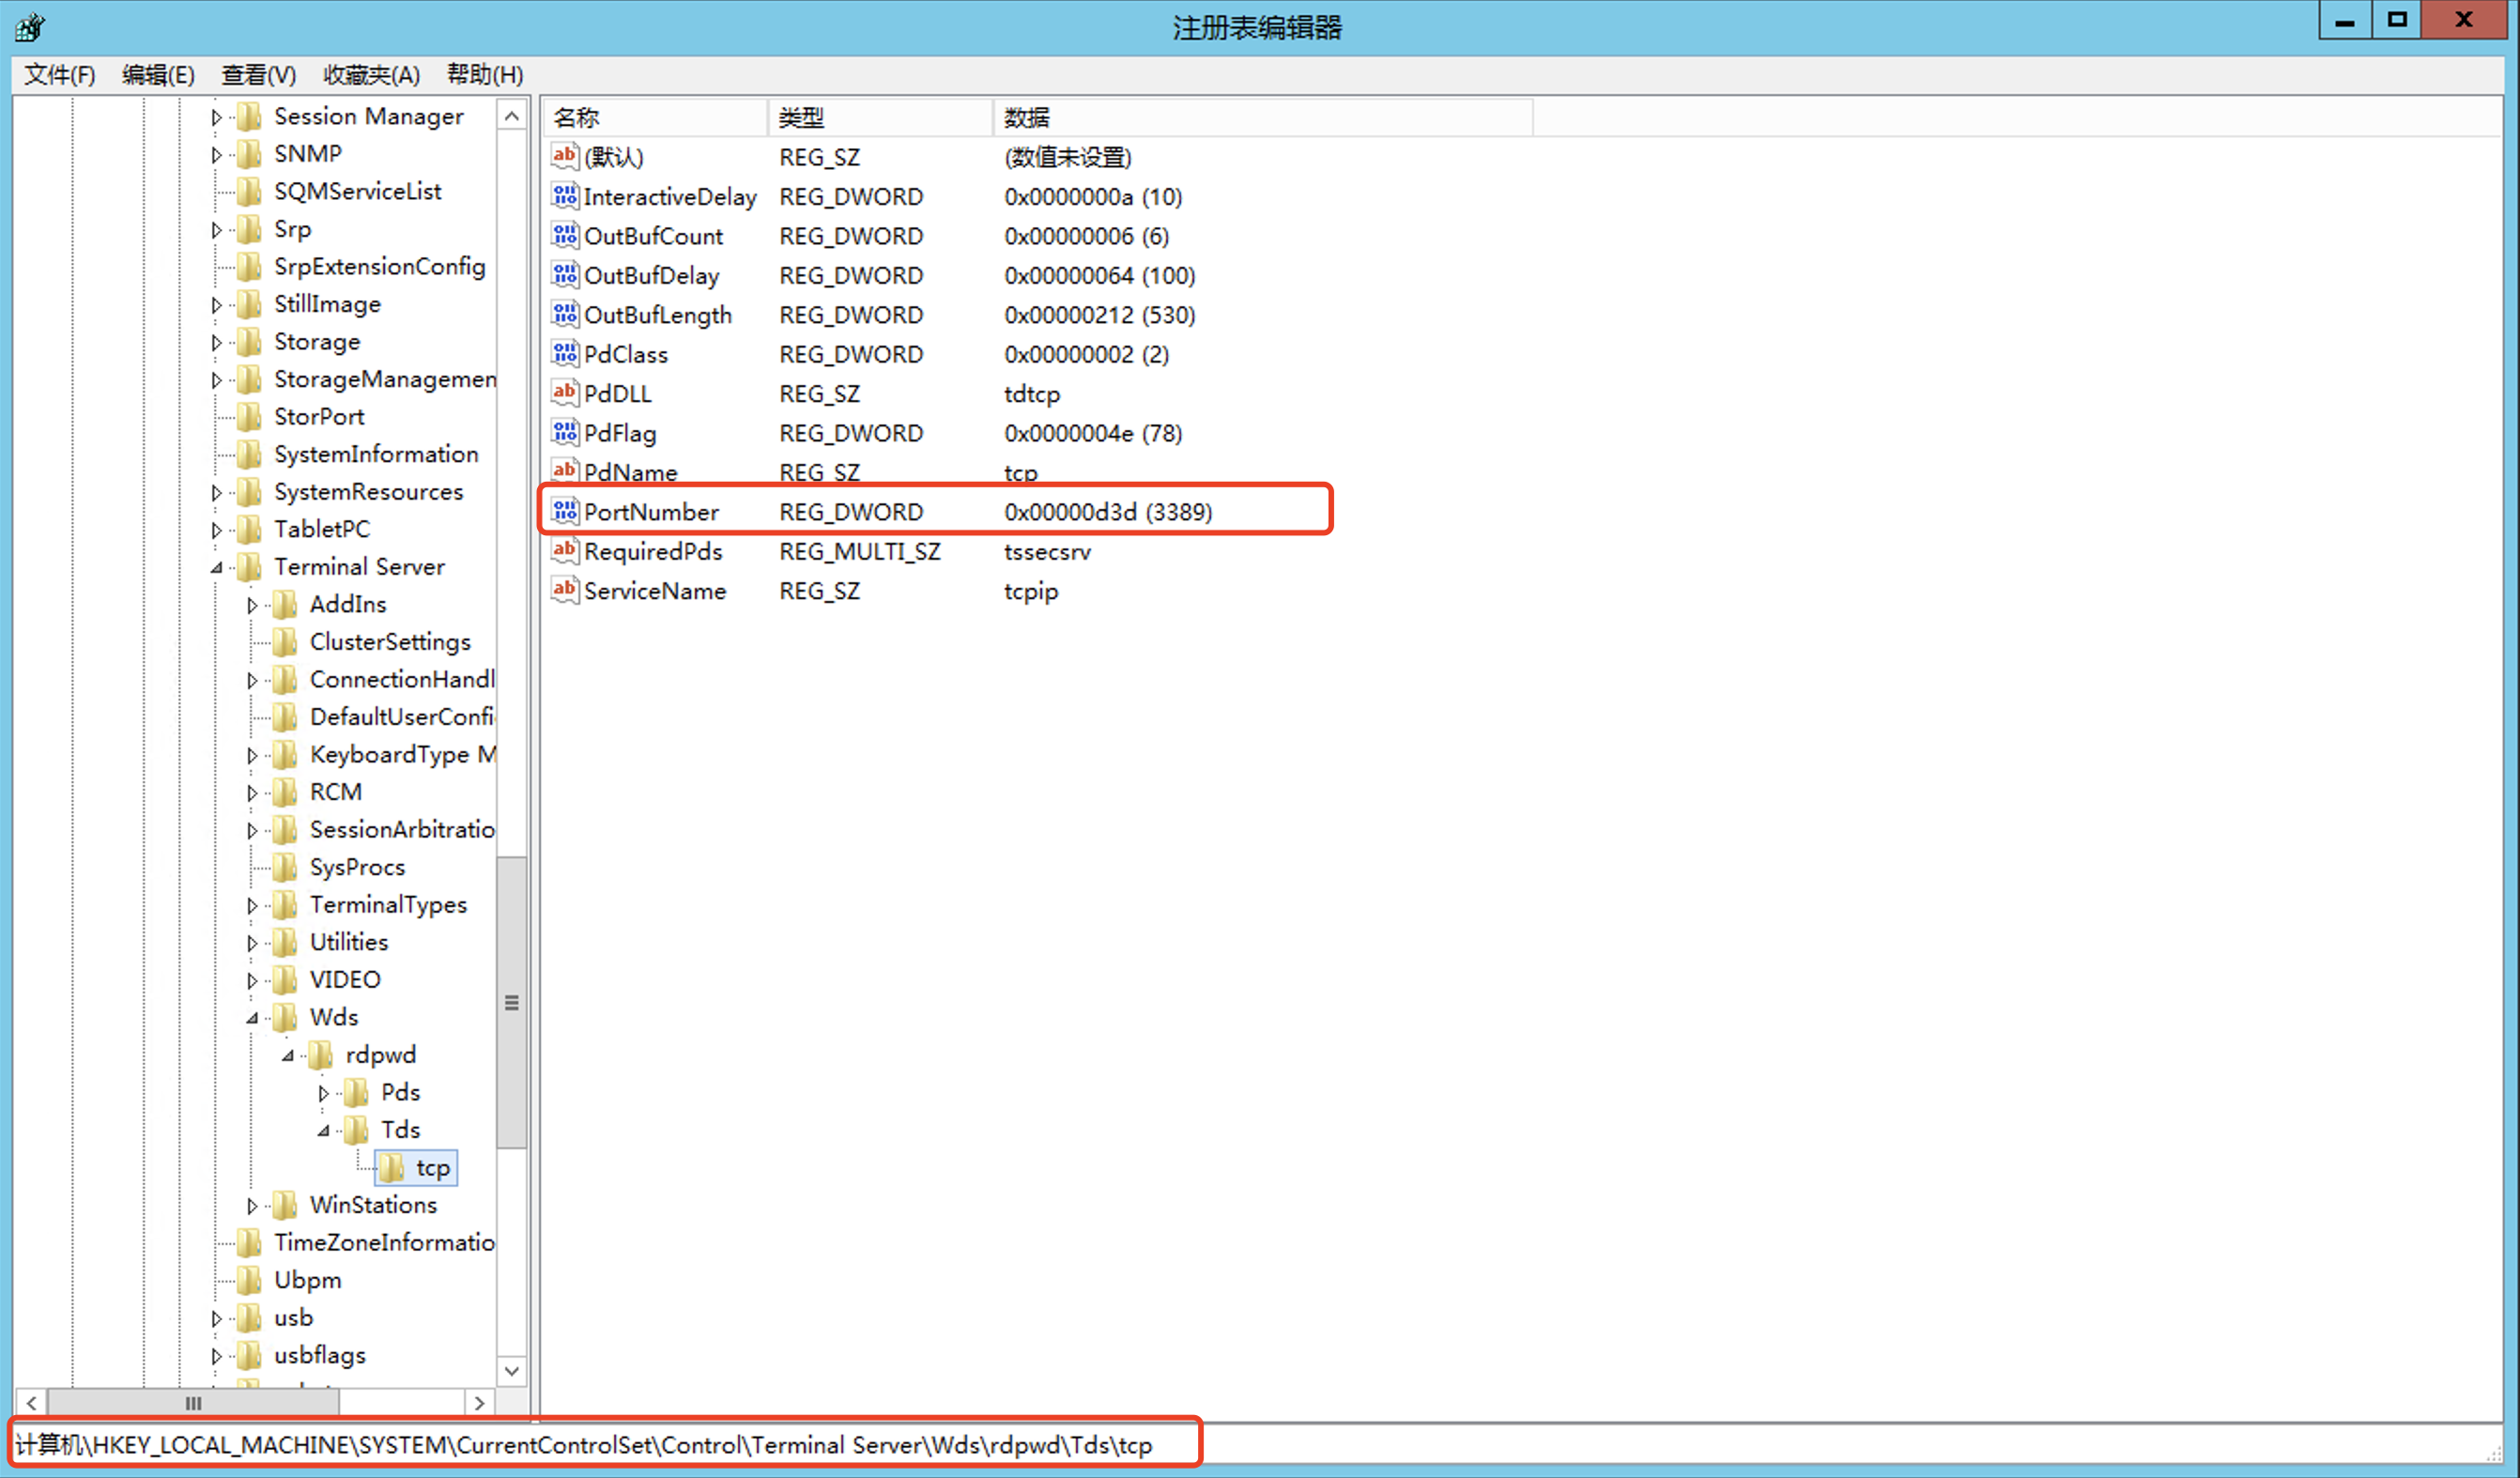
Task: Expand the TerminalTypes tree node
Action: pyautogui.click(x=252, y=905)
